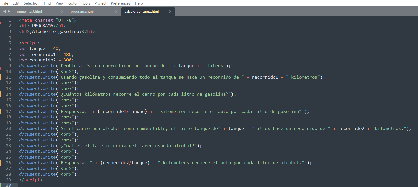The image size is (418, 187).
Task: Click the next tab arrow
Action: 9,11
